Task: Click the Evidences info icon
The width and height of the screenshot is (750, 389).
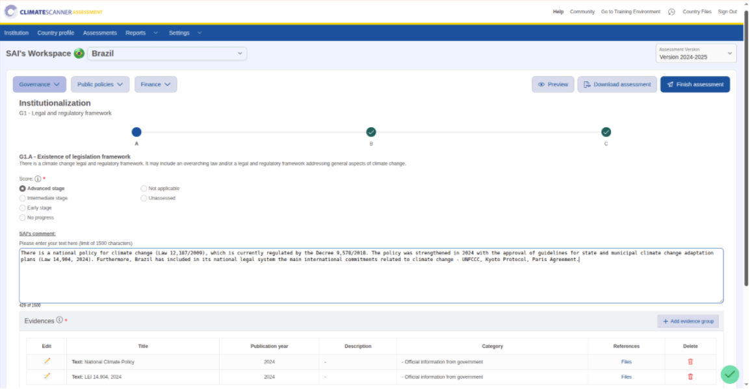Action: coord(59,320)
